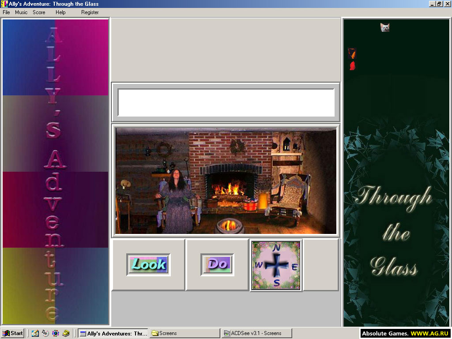The image size is (452, 339).
Task: Switch to Ally's Adventures taskbar button
Action: pos(113,333)
